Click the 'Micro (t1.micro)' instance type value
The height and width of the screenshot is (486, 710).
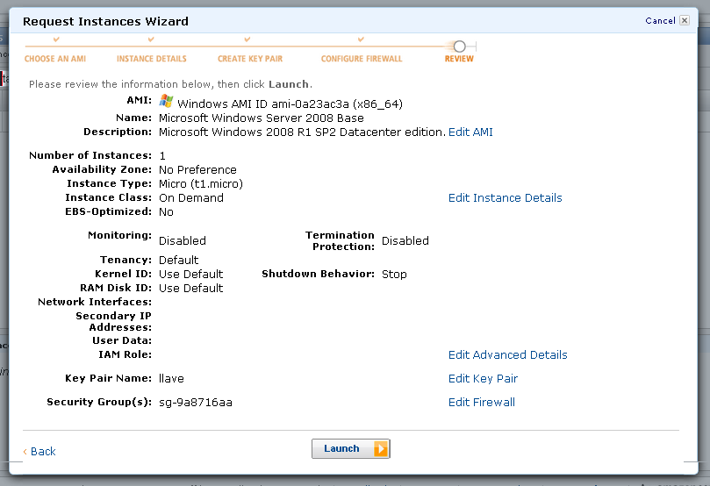(x=201, y=183)
